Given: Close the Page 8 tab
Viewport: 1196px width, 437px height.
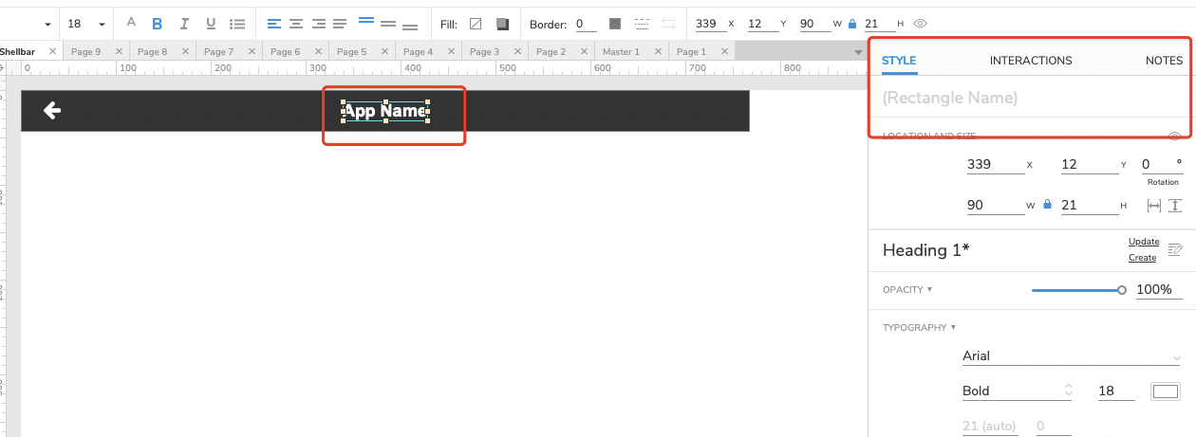Looking at the screenshot, I should (x=185, y=52).
